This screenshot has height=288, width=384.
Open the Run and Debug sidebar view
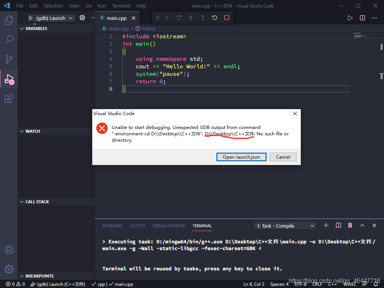(9, 79)
